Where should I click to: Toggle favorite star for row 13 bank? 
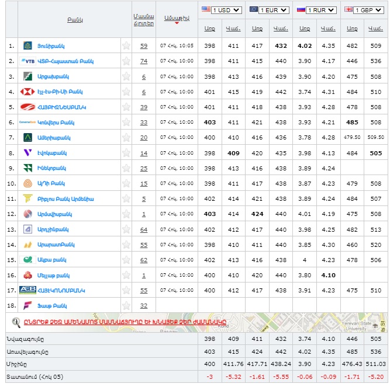point(126,229)
